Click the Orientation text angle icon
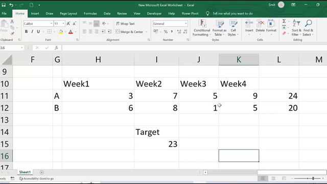 (x=104, y=24)
